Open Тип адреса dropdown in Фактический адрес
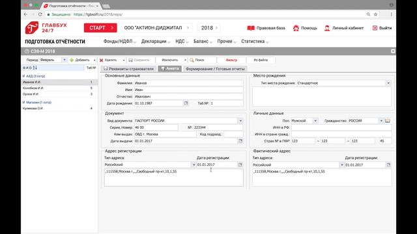This screenshot has width=417, height=234. point(341,164)
